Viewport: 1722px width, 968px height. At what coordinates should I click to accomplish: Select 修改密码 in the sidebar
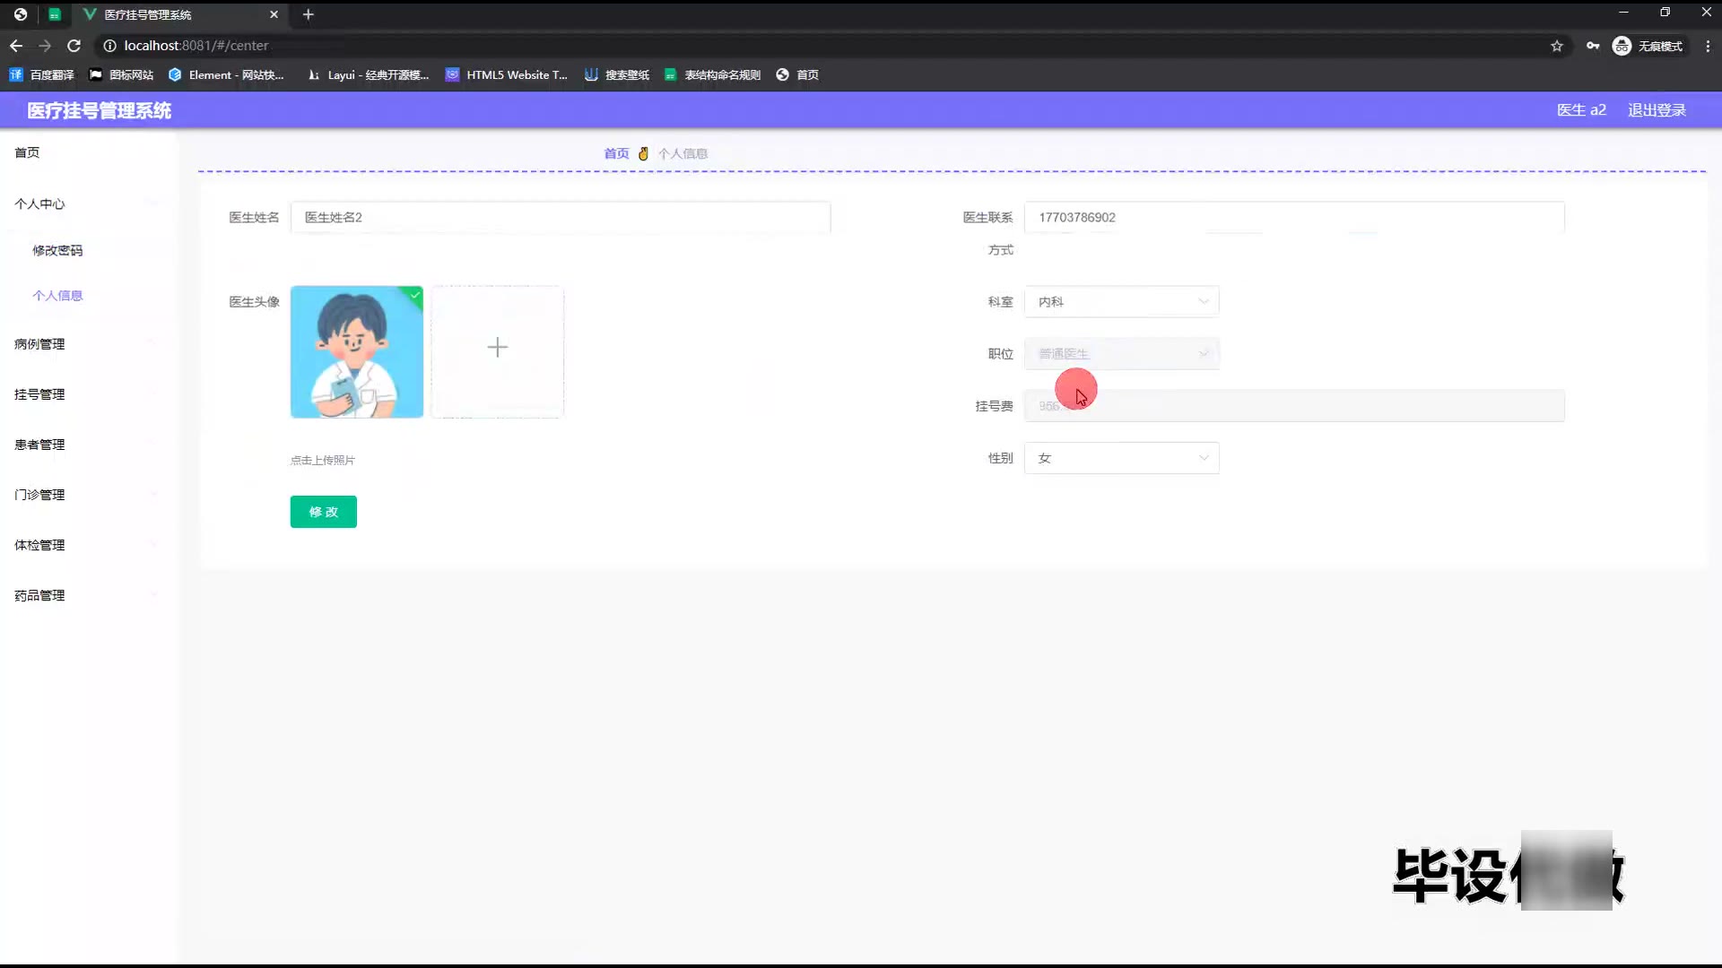click(x=57, y=251)
